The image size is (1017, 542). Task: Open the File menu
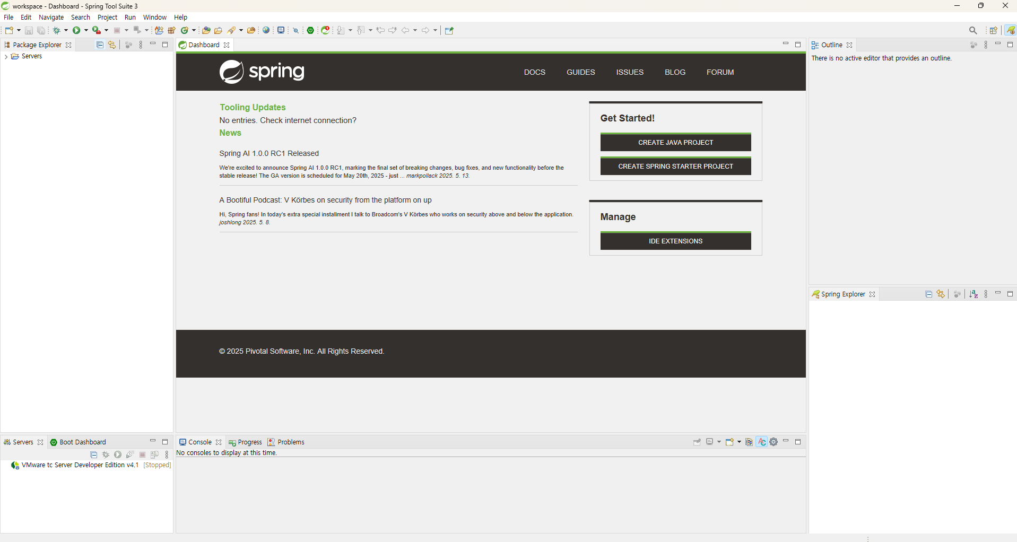click(8, 18)
